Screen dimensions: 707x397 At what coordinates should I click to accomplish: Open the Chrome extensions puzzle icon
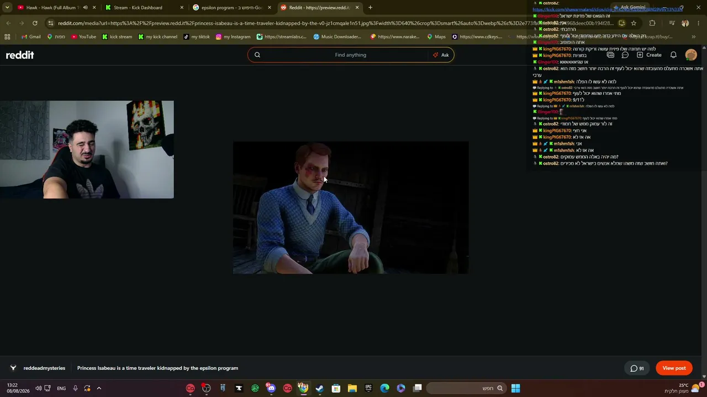(x=652, y=23)
